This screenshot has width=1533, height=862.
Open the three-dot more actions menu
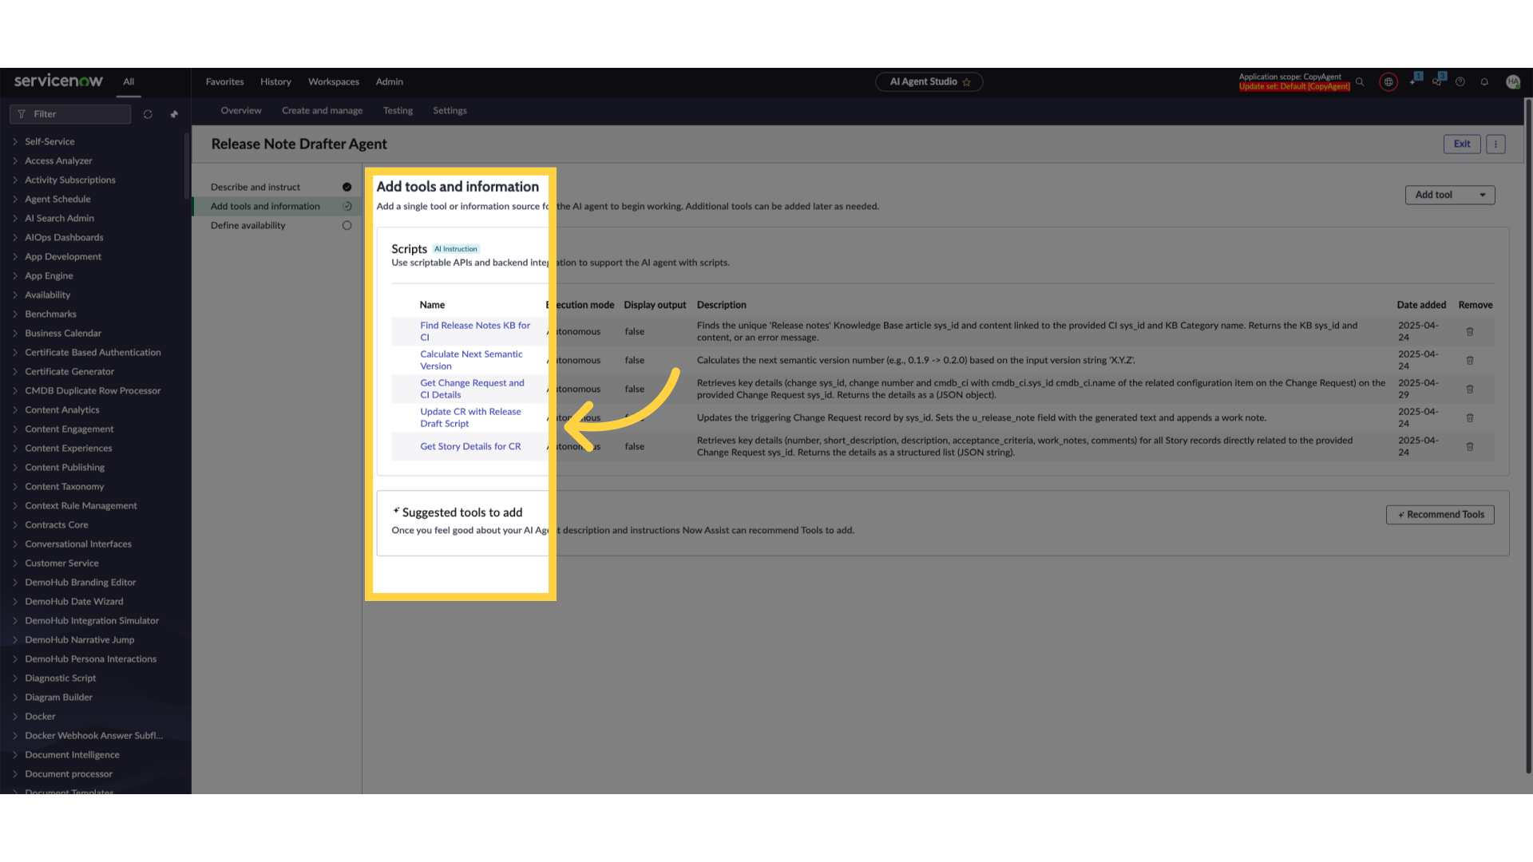point(1495,144)
